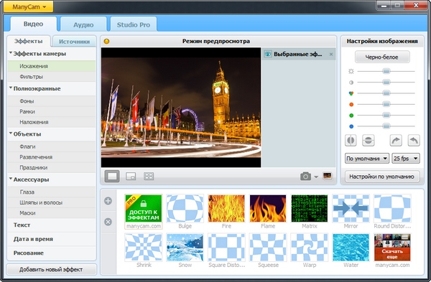Image resolution: width=431 pixels, height=282 pixels.
Task: Open the 25 fps dropdown
Action: point(406,159)
